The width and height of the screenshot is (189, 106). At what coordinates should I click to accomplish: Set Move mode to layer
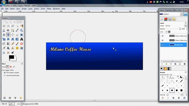coord(7,67)
